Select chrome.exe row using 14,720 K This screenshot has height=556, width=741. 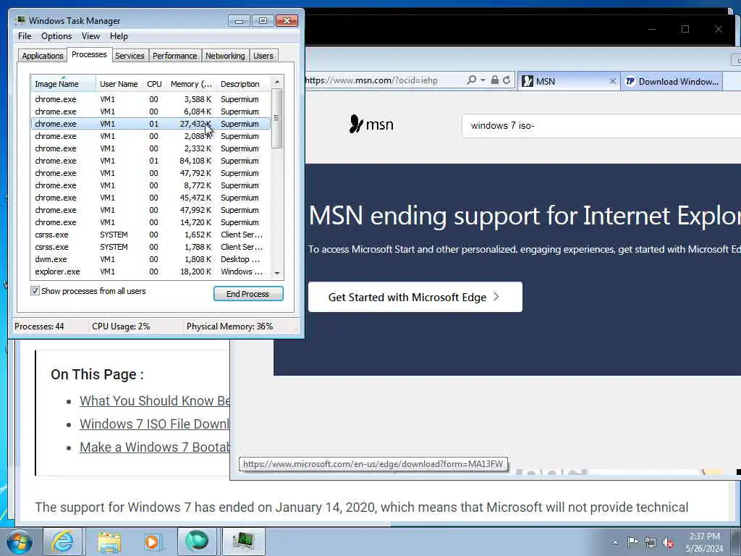click(x=151, y=222)
